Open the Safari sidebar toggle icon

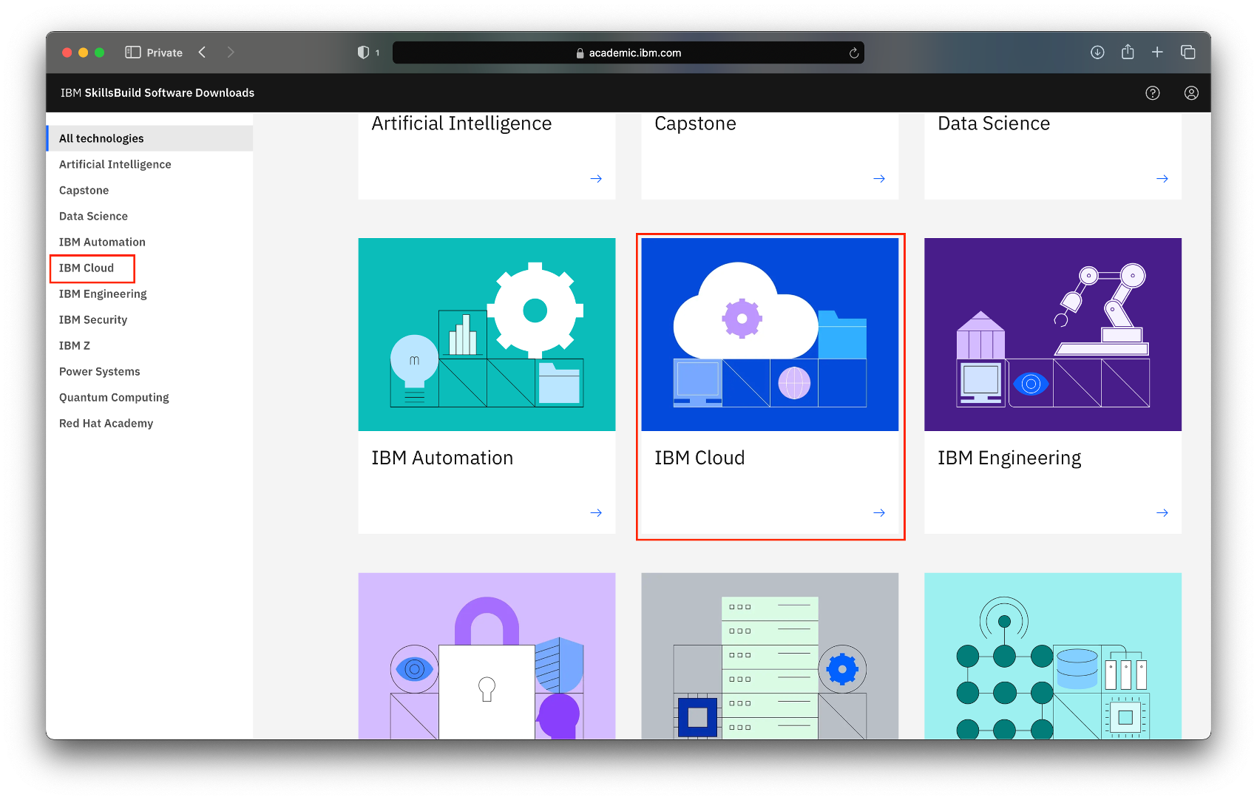133,52
